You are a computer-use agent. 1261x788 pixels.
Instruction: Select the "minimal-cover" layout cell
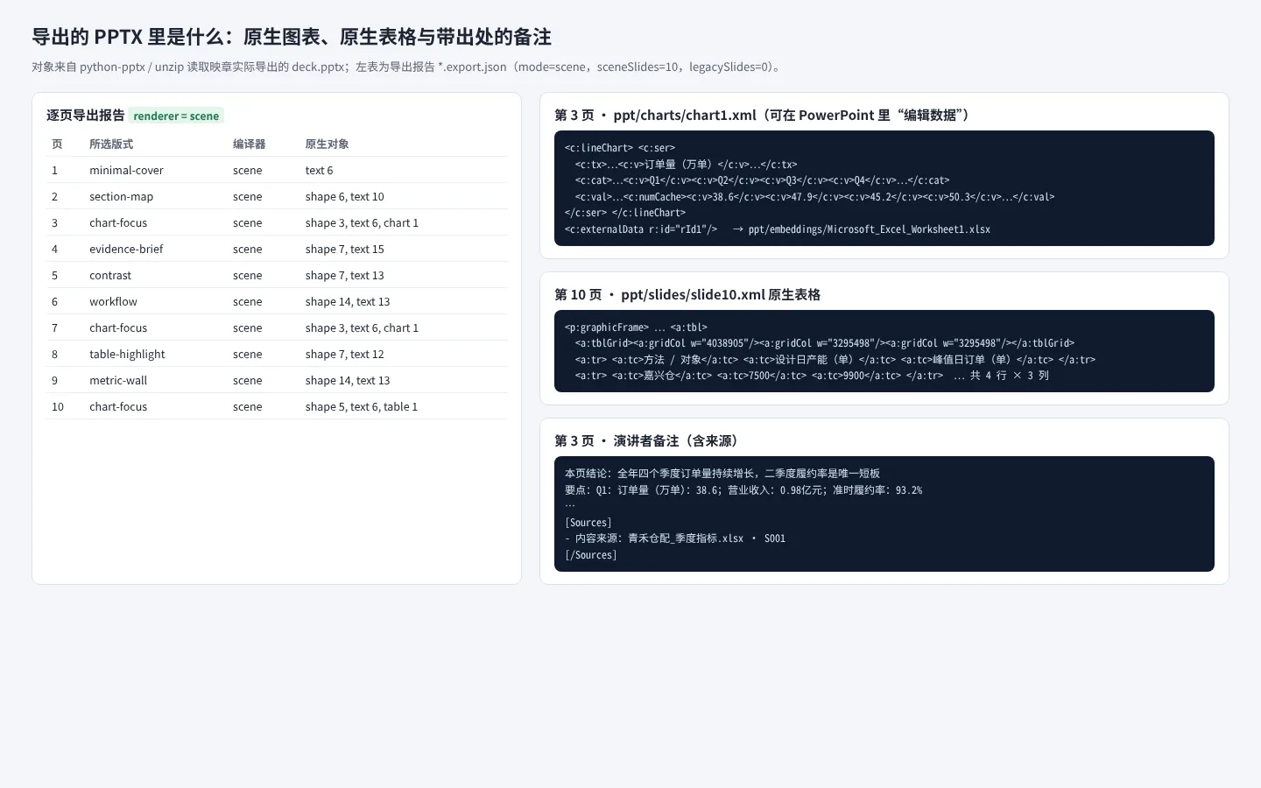[126, 170]
